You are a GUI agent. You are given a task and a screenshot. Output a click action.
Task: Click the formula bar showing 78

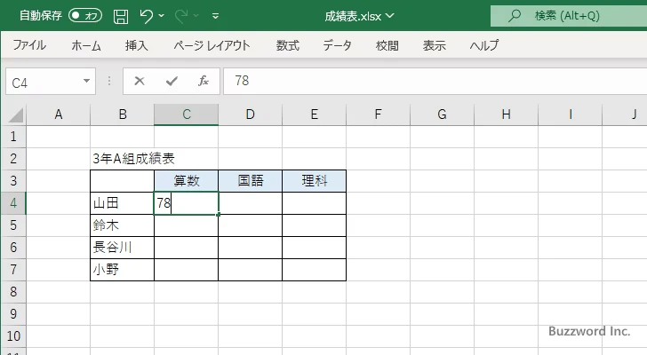[435, 81]
